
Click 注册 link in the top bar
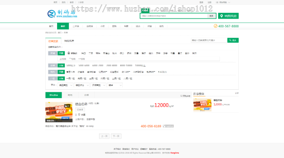tap(210, 2)
